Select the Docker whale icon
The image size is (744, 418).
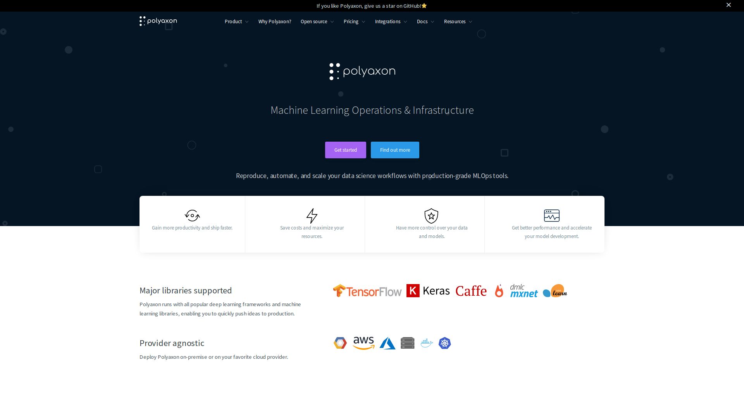(x=426, y=343)
